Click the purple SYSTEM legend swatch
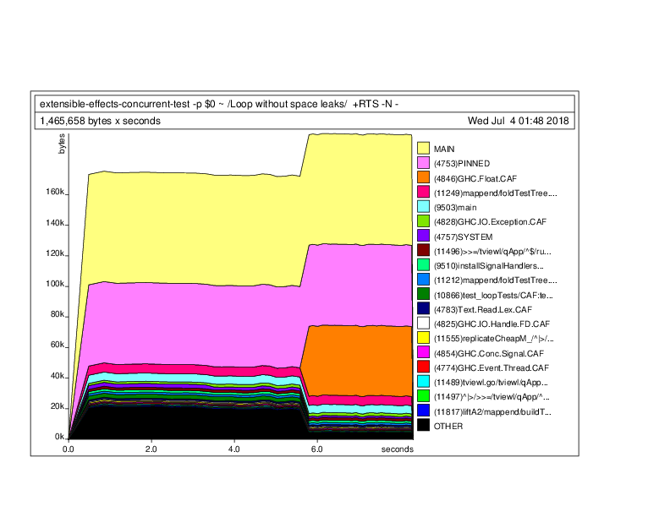Image resolution: width=670 pixels, height=517 pixels. click(424, 235)
